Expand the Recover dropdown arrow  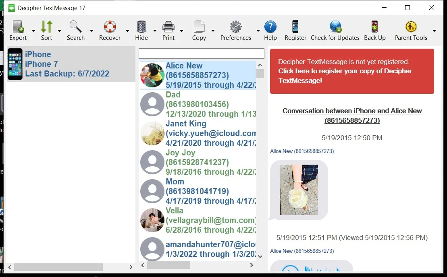(127, 31)
